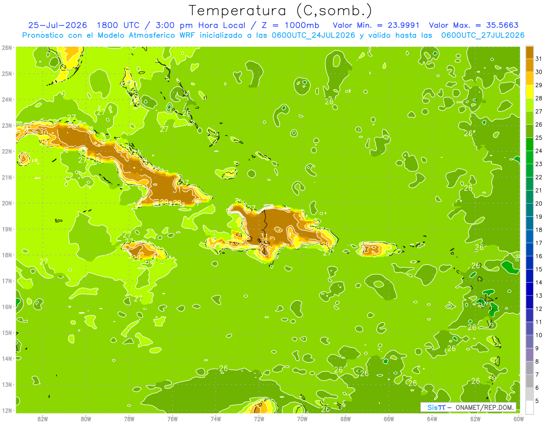This screenshot has height=425, width=551.
Task: Click the longitude label 72W
Action: 259,419
